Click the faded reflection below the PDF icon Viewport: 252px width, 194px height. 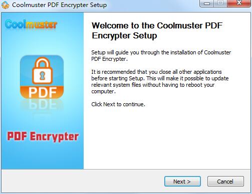42,105
